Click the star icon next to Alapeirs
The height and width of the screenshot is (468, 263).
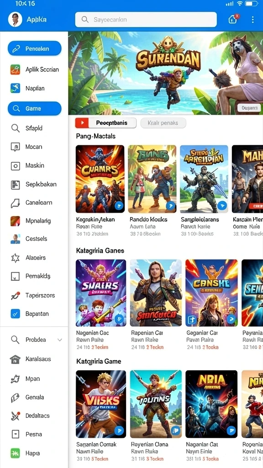tap(15, 258)
